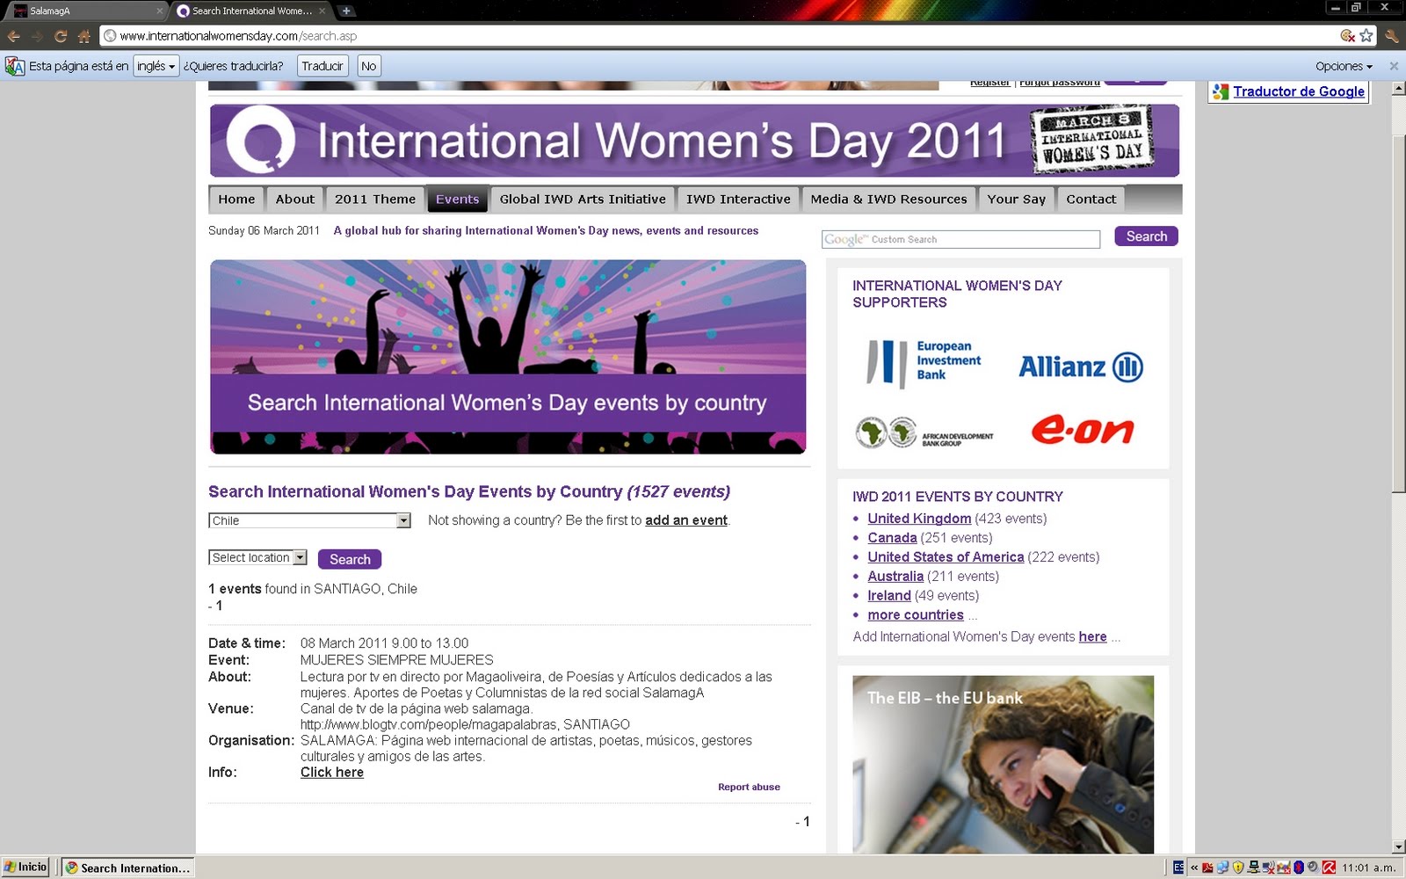This screenshot has width=1406, height=879.
Task: Open the browser home page icon
Action: 84,36
